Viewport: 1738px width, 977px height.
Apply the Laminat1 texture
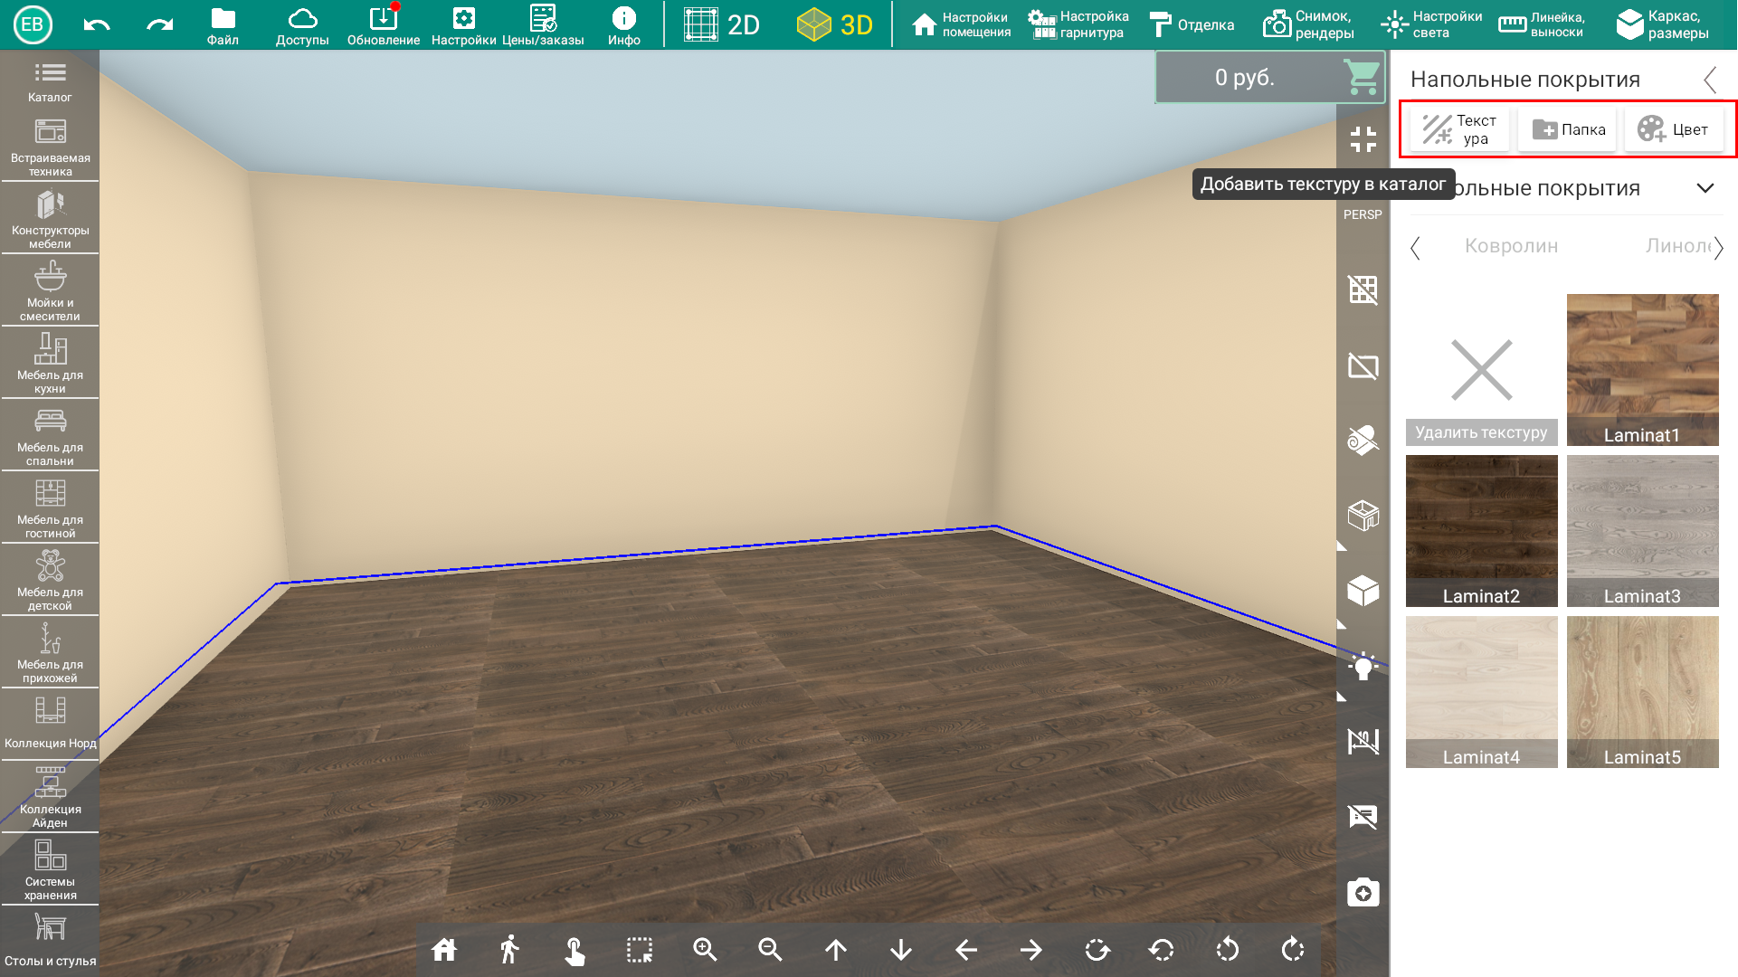coord(1642,370)
